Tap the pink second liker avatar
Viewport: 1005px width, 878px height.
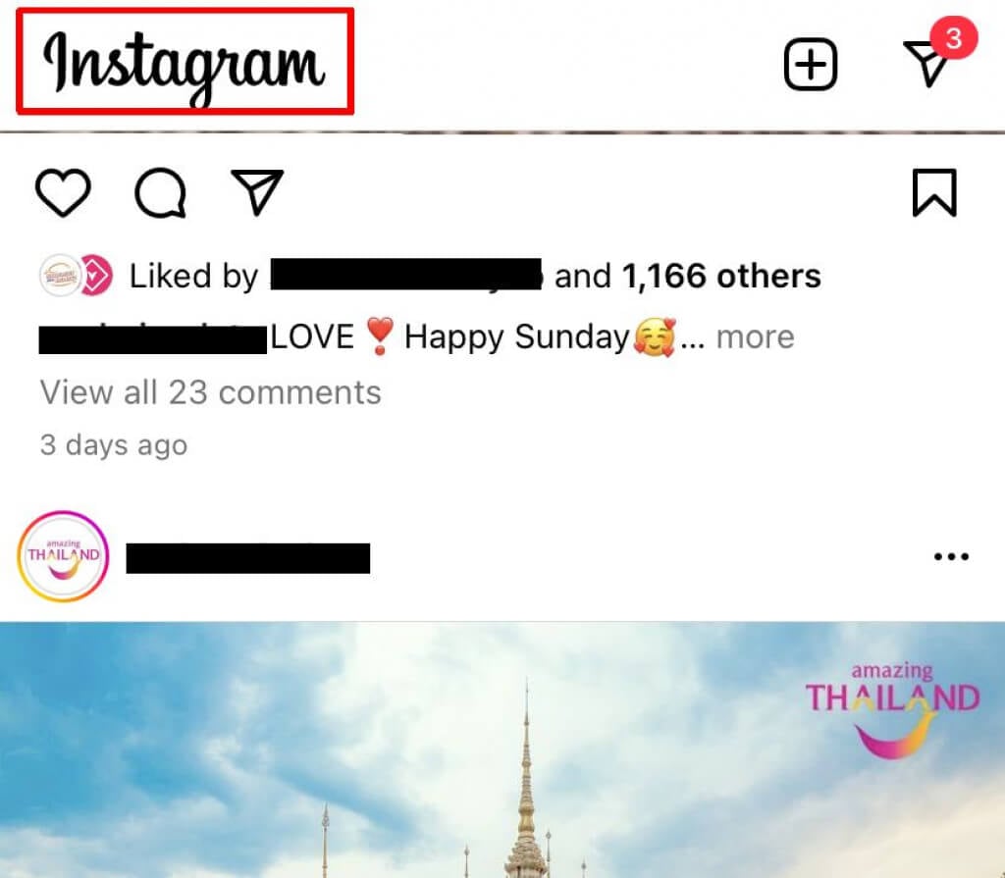[x=94, y=277]
